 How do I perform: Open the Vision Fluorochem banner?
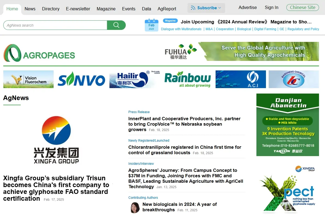[28, 79]
